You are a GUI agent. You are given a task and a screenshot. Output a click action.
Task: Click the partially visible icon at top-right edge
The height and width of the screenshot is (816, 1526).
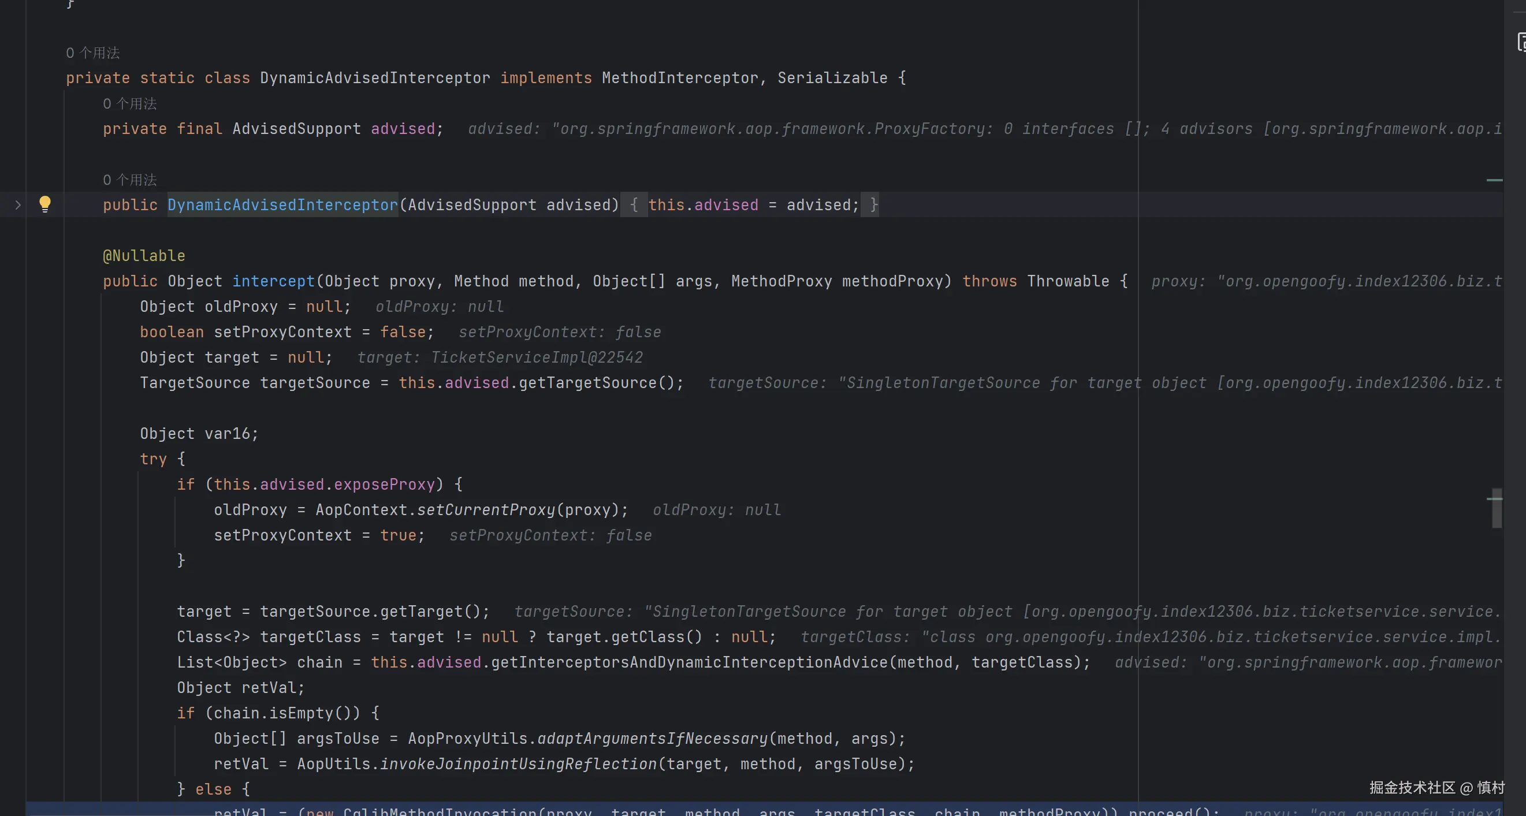click(x=1521, y=42)
